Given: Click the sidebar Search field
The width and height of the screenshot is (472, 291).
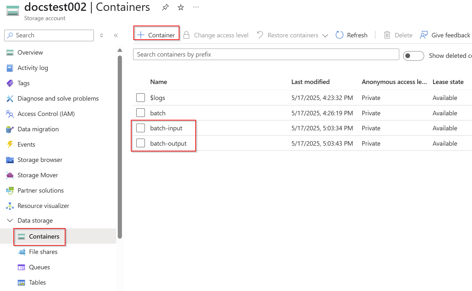Looking at the screenshot, I should (x=49, y=35).
